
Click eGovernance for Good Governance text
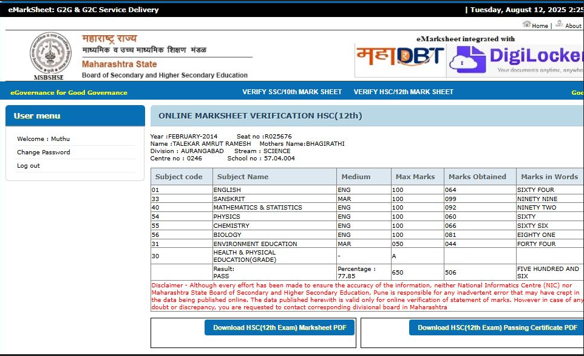(69, 93)
